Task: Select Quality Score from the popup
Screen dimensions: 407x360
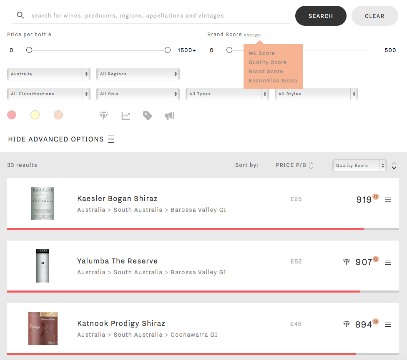Action: pyautogui.click(x=268, y=62)
